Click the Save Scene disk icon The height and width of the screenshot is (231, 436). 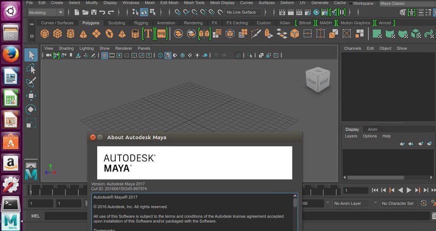(94, 12)
